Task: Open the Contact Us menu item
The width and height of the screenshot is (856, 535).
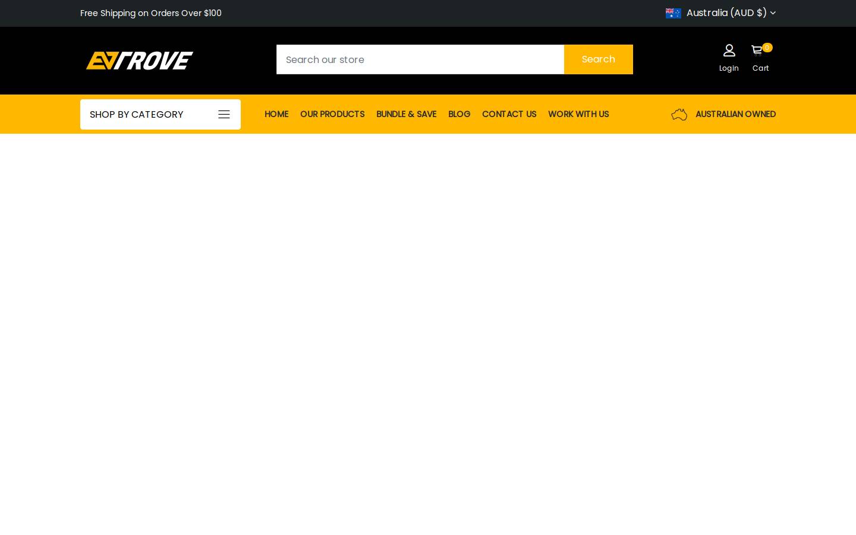Action: 509,114
